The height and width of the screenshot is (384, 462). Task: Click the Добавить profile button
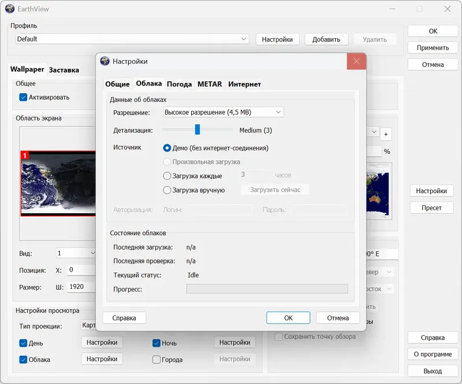point(326,39)
